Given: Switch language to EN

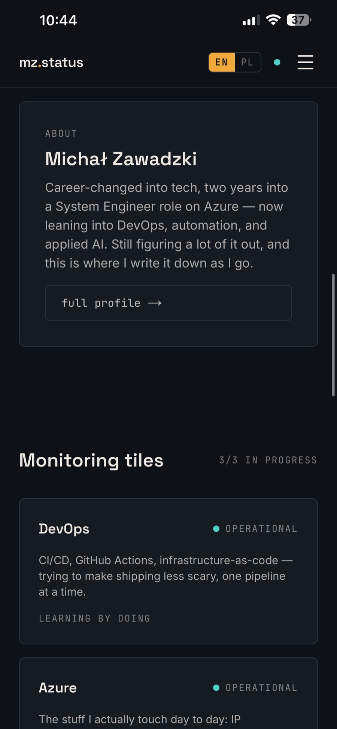Looking at the screenshot, I should point(222,62).
